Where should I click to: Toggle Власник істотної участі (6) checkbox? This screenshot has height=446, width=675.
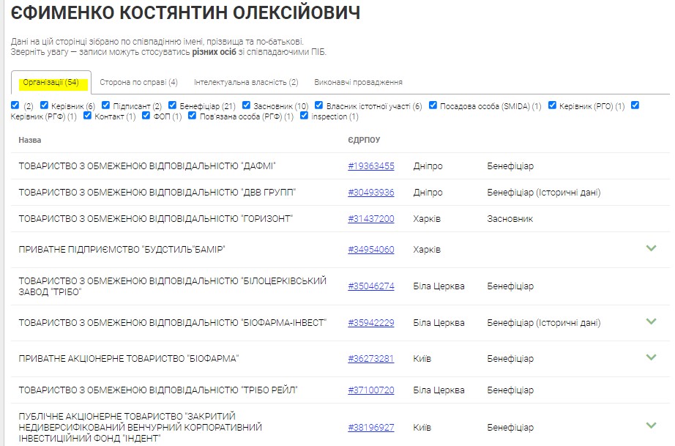pyautogui.click(x=319, y=105)
